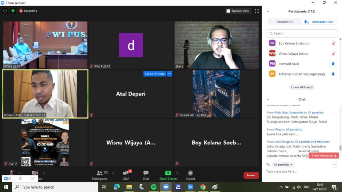Open Spotify from taskbar

(154, 187)
